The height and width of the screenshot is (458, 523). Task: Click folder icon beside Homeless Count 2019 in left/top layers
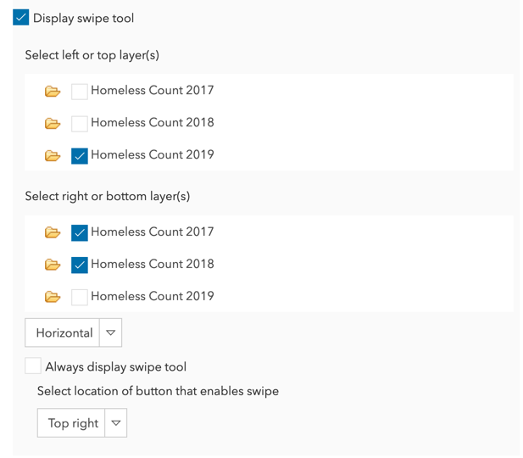[53, 156]
